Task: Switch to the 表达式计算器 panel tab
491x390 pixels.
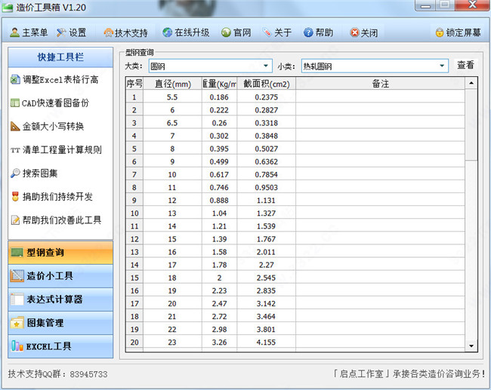Action: pos(60,299)
